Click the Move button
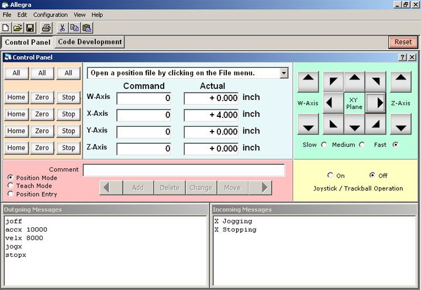The image size is (421, 290). (x=233, y=188)
